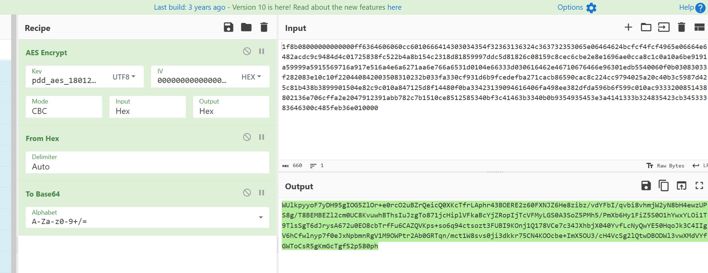Image resolution: width=708 pixels, height=273 pixels.
Task: Click the Raw Bytes encoding selector
Action: pos(666,166)
